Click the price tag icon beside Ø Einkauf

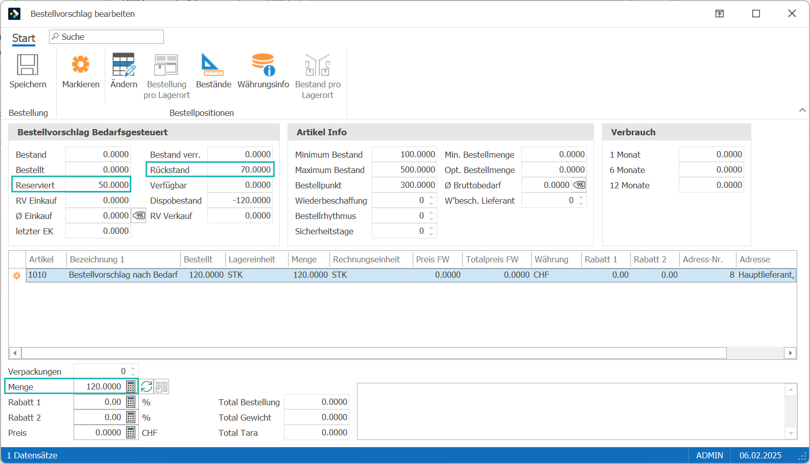[138, 216]
